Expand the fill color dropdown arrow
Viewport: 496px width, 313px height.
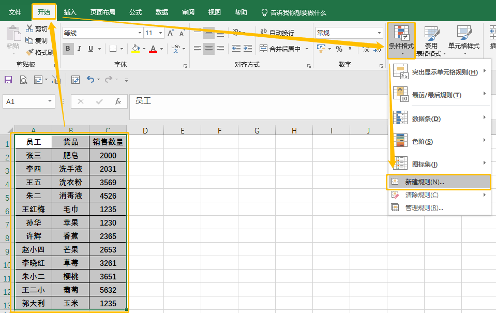coord(144,49)
